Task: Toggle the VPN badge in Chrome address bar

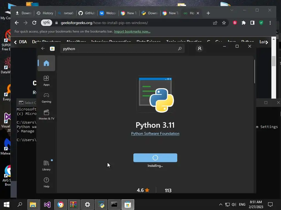Action: pos(46,23)
